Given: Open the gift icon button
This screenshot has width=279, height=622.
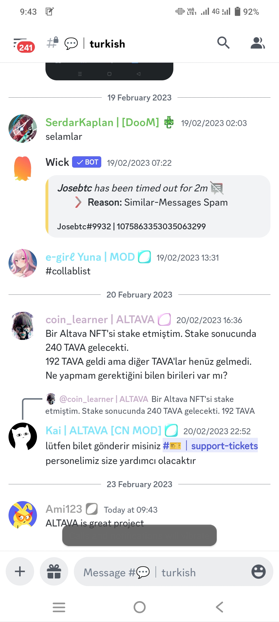Looking at the screenshot, I should [x=54, y=571].
